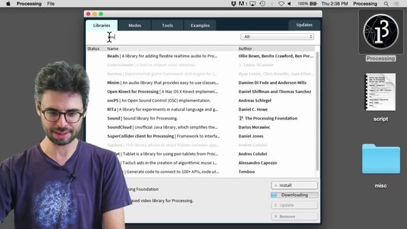407x229 pixels.
Task: Open the script file on the desktop
Action: point(380,92)
